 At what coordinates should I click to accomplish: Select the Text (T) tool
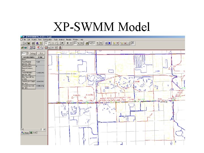pyautogui.click(x=49, y=43)
